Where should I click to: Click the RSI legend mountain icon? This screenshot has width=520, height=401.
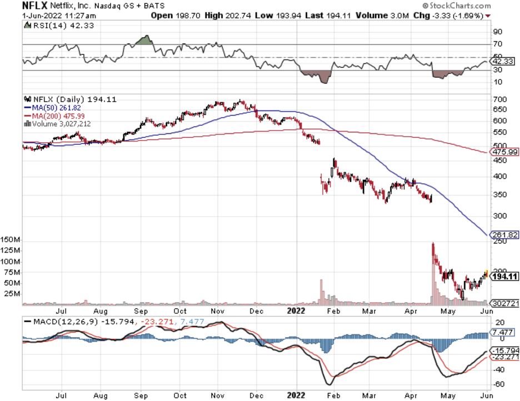pyautogui.click(x=28, y=25)
